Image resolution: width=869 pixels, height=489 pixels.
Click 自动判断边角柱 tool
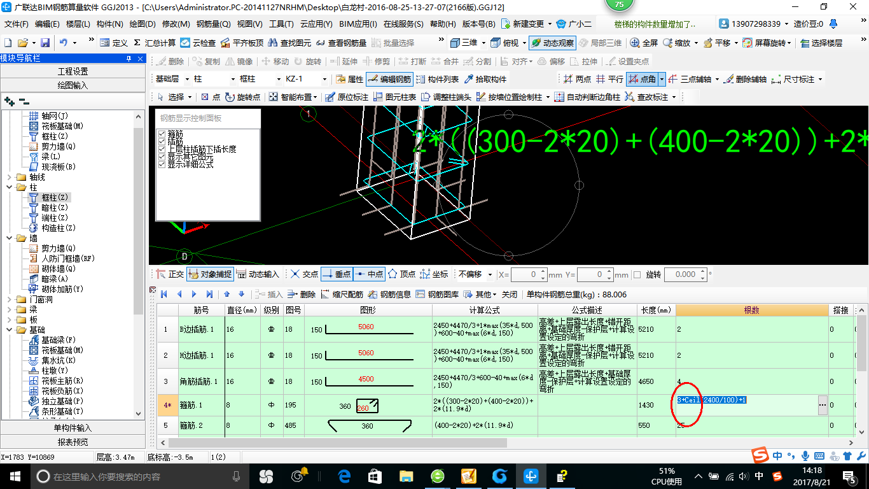[587, 97]
